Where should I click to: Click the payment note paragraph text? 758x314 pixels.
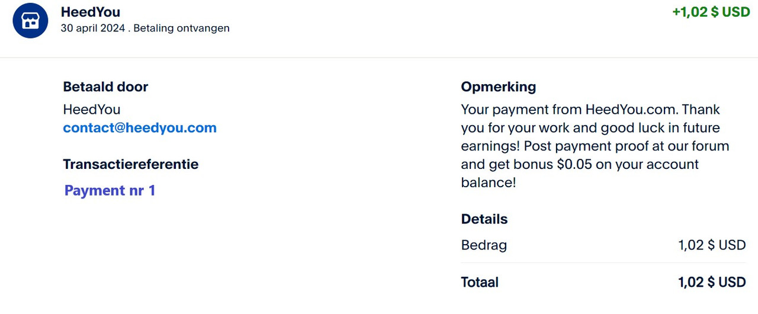tap(595, 146)
